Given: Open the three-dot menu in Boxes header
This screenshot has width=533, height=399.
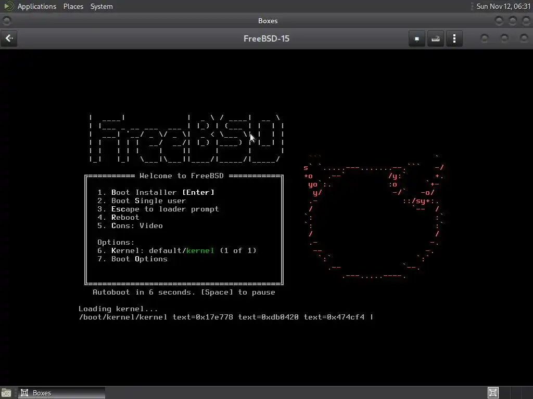Looking at the screenshot, I should (x=454, y=38).
